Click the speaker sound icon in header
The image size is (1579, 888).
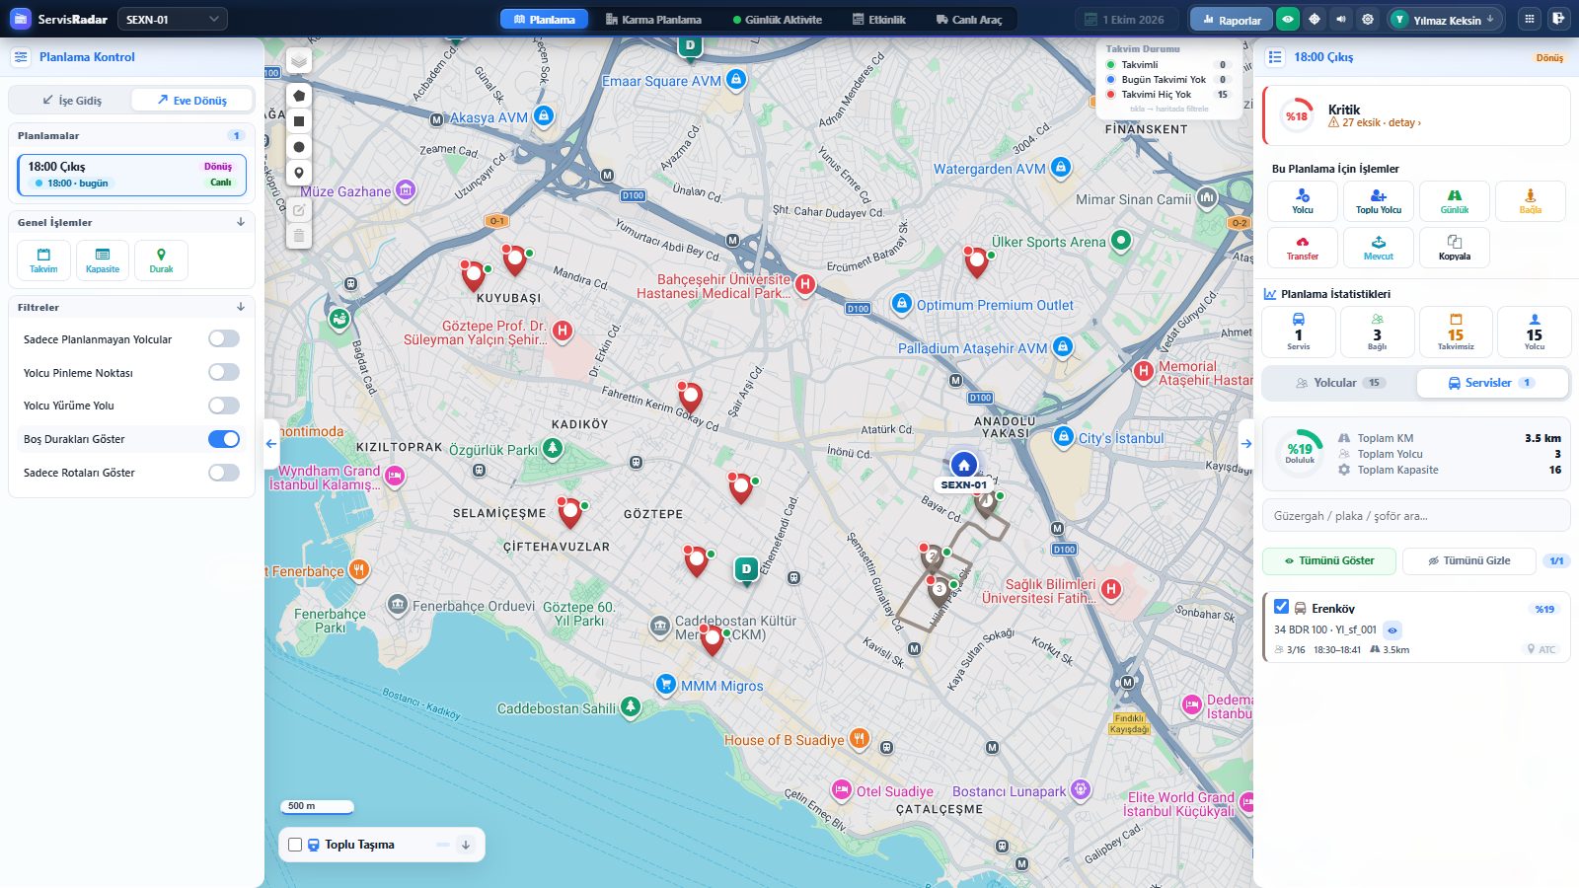[x=1341, y=19]
